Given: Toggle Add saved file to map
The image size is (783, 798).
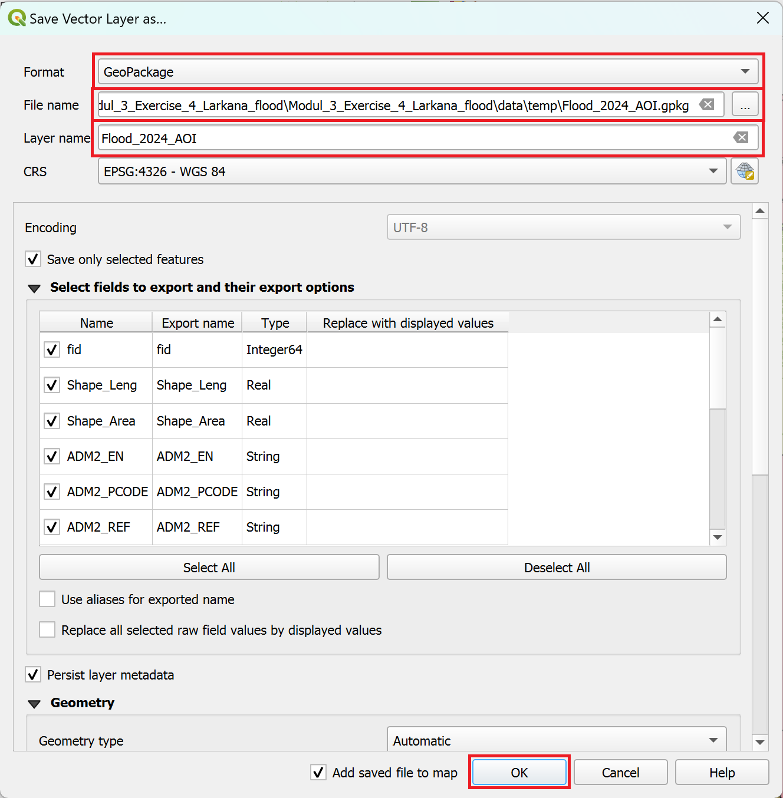Looking at the screenshot, I should (318, 772).
